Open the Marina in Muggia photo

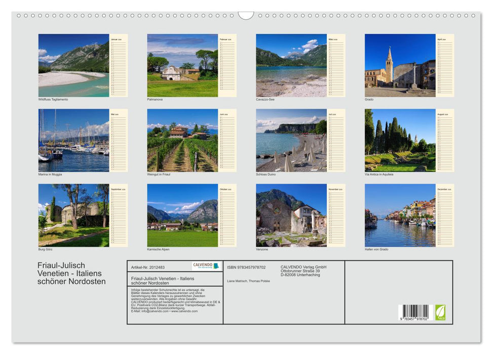pos(73,140)
